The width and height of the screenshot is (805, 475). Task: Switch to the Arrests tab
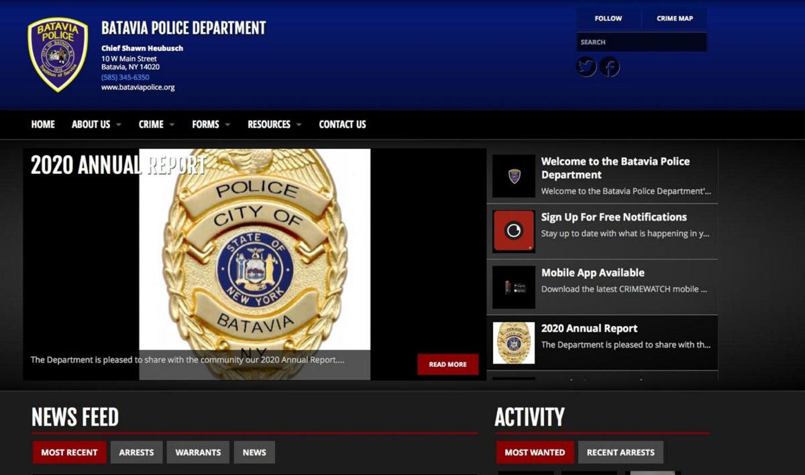coord(136,452)
